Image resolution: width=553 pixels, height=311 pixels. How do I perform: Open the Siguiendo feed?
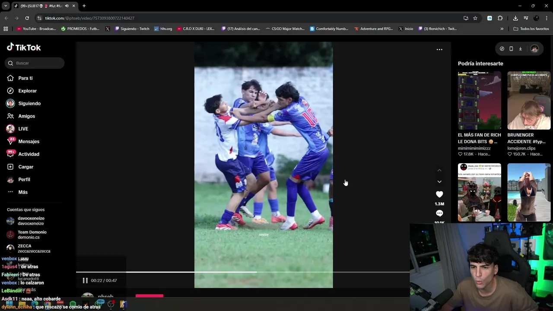click(x=29, y=103)
